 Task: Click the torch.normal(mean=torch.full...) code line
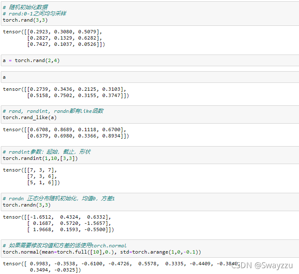[x=102, y=252]
